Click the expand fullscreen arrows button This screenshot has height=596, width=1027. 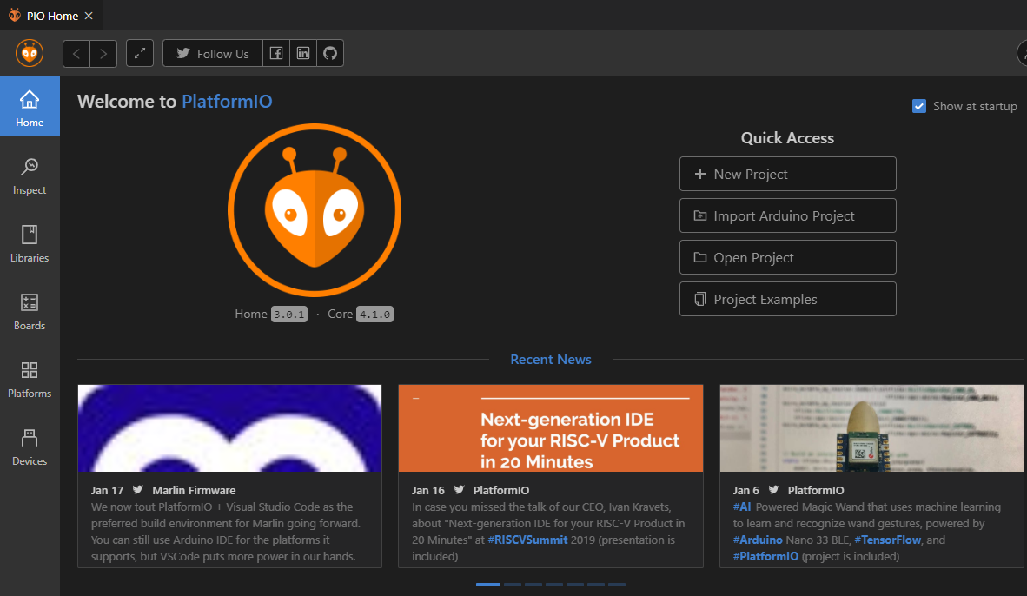coord(140,54)
